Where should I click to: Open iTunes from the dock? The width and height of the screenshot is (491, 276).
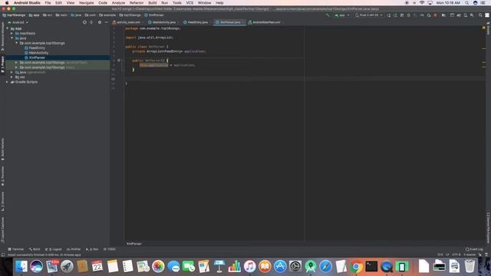pyautogui.click(x=249, y=267)
